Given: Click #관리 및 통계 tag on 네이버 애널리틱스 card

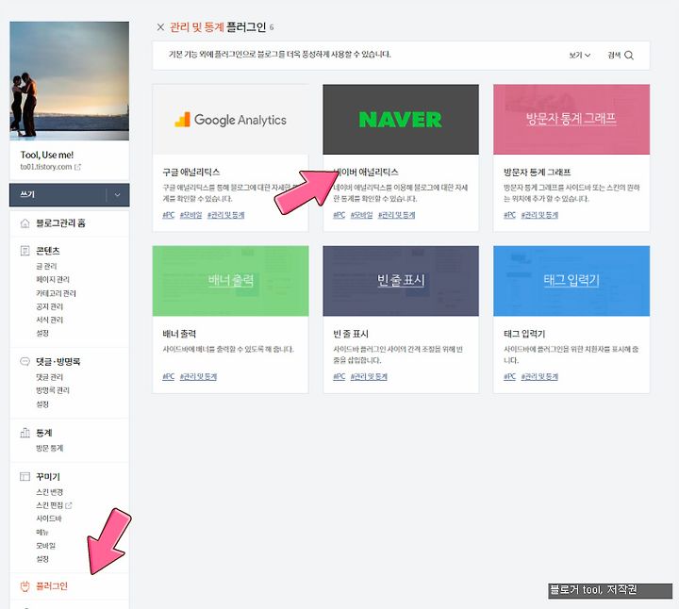Looking at the screenshot, I should [x=396, y=215].
